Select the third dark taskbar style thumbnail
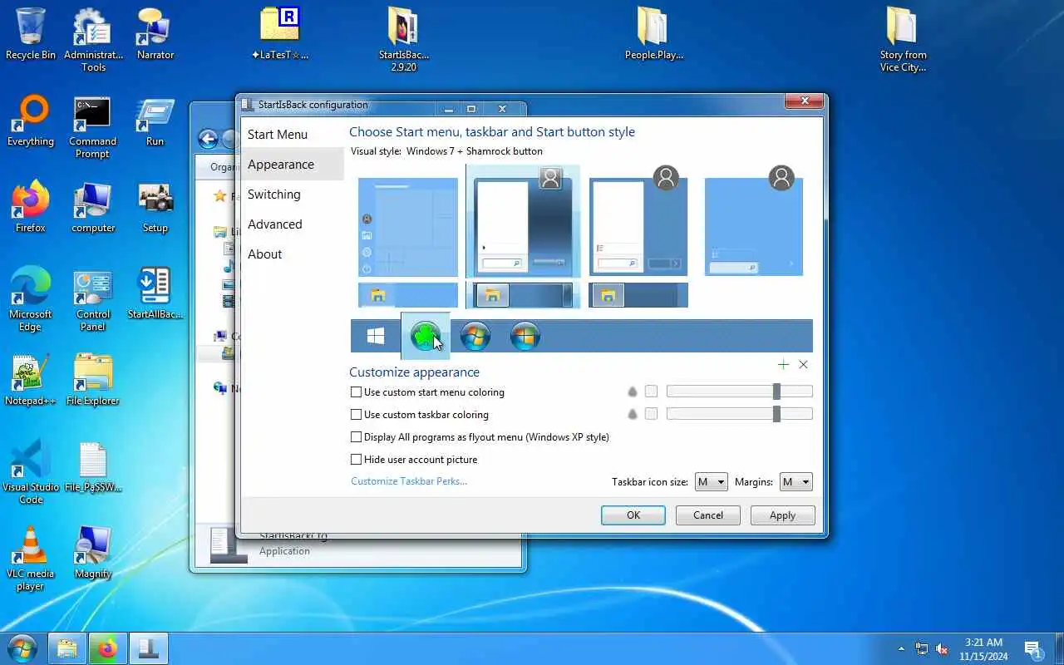The height and width of the screenshot is (665, 1064). click(638, 295)
